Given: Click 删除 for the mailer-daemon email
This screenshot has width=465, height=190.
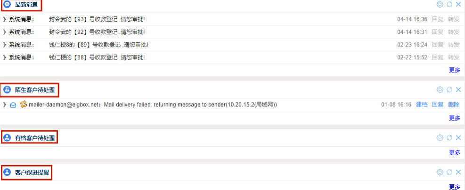Looking at the screenshot, I should 454,104.
